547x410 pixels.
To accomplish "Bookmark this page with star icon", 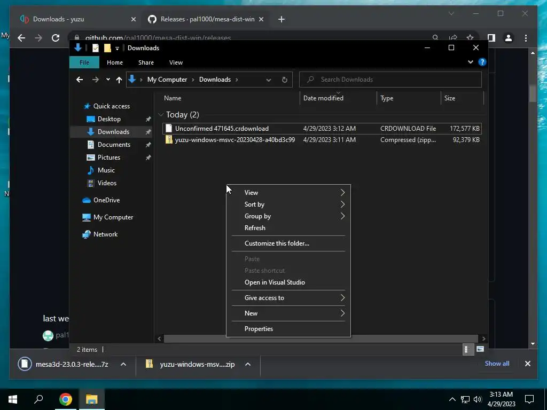I will point(470,38).
